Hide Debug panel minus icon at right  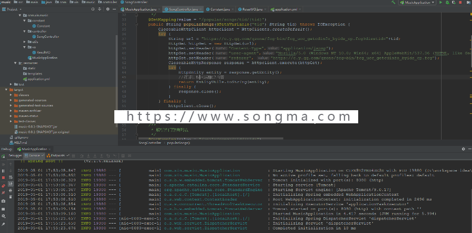click(x=469, y=149)
